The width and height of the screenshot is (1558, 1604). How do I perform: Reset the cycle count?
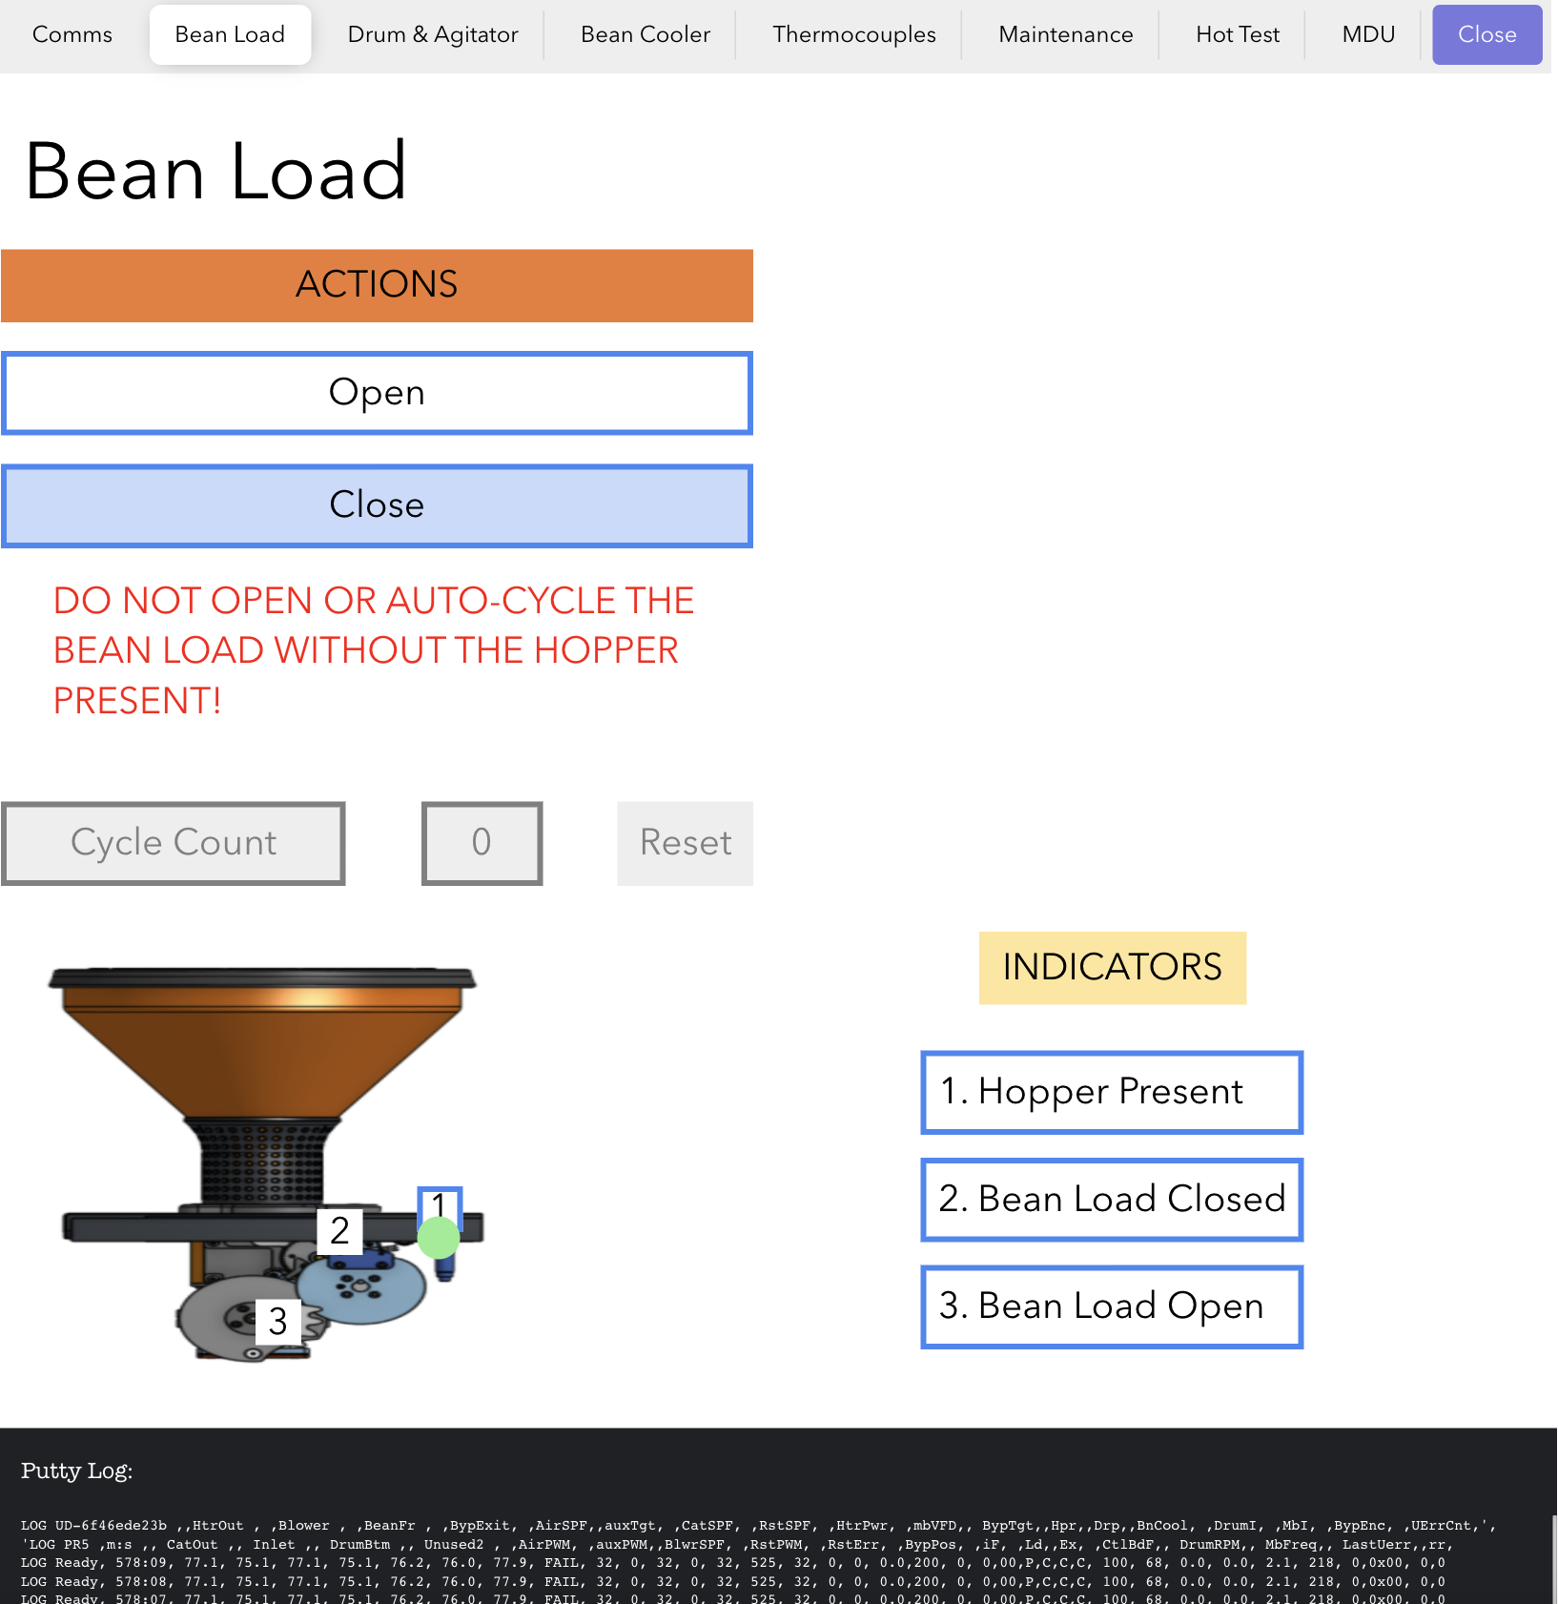pos(686,843)
